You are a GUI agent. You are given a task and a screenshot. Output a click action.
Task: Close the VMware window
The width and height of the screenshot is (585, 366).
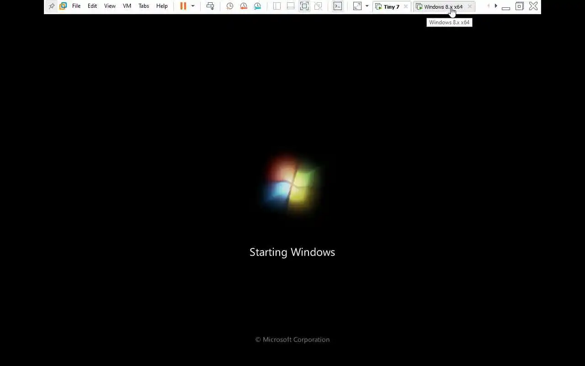[x=533, y=6]
